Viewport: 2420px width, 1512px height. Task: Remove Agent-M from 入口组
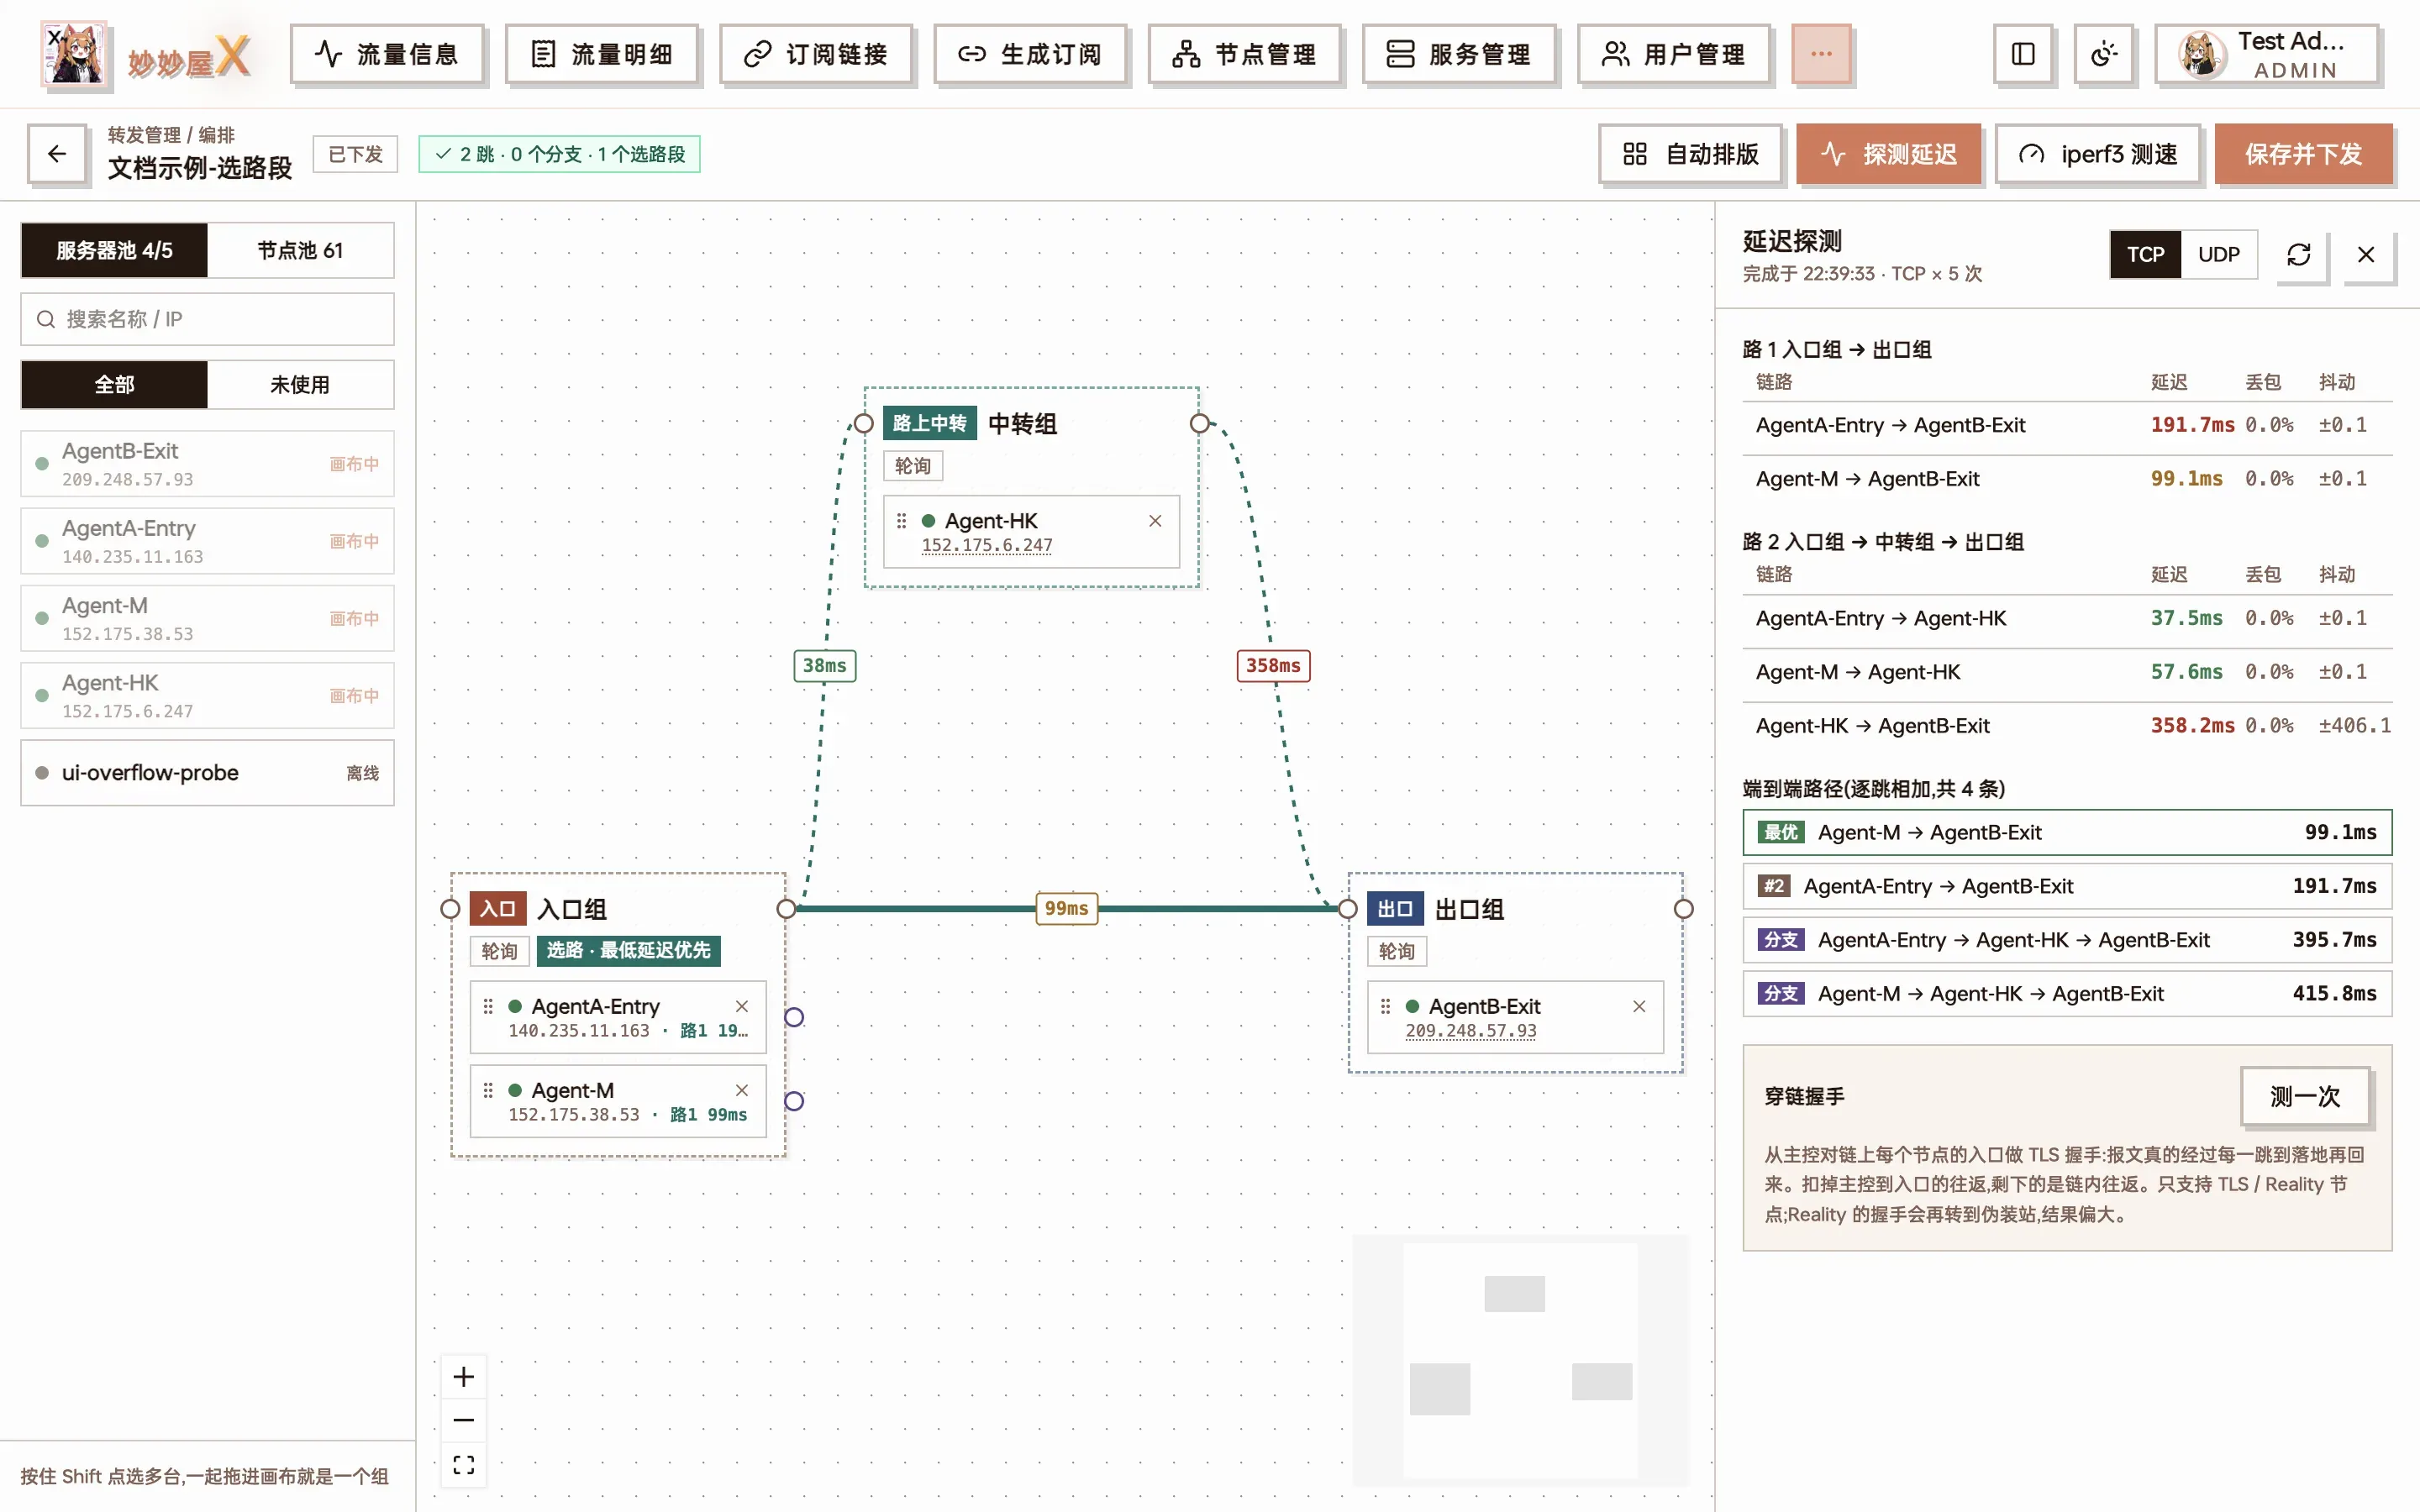(742, 1090)
